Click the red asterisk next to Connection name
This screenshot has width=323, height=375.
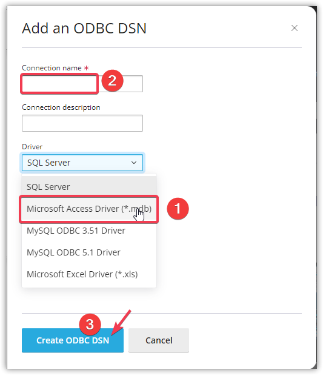tap(86, 68)
